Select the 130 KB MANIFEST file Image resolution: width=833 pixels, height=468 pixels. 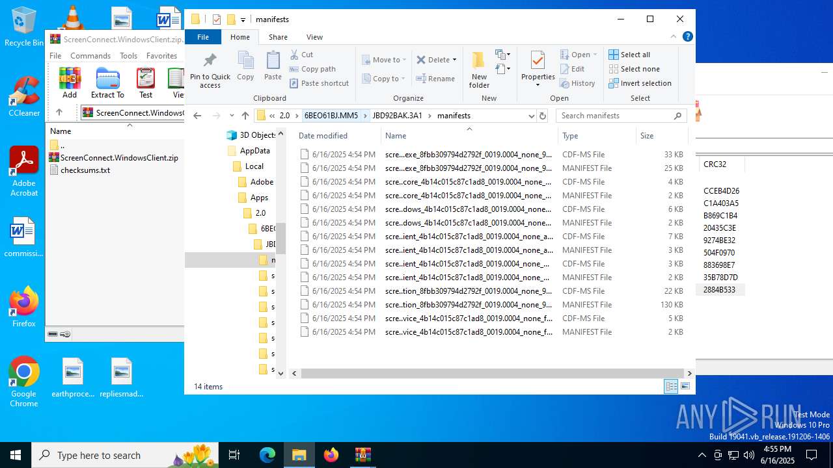pos(491,305)
